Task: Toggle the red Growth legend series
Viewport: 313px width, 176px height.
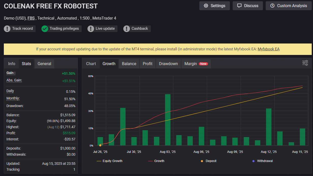Action: coord(156,161)
